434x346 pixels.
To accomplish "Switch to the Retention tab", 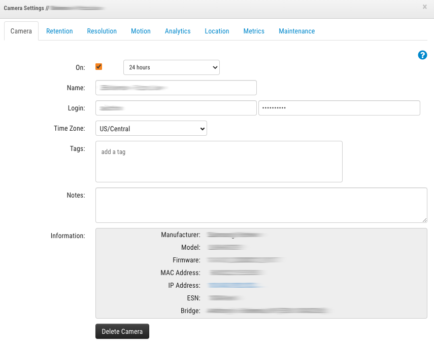I will click(59, 31).
